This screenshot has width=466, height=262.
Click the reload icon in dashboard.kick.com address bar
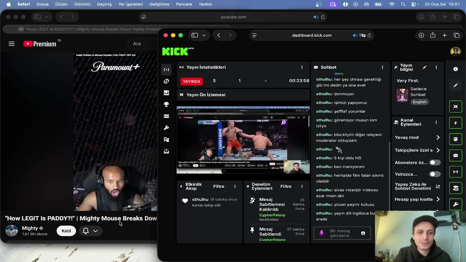[370, 35]
